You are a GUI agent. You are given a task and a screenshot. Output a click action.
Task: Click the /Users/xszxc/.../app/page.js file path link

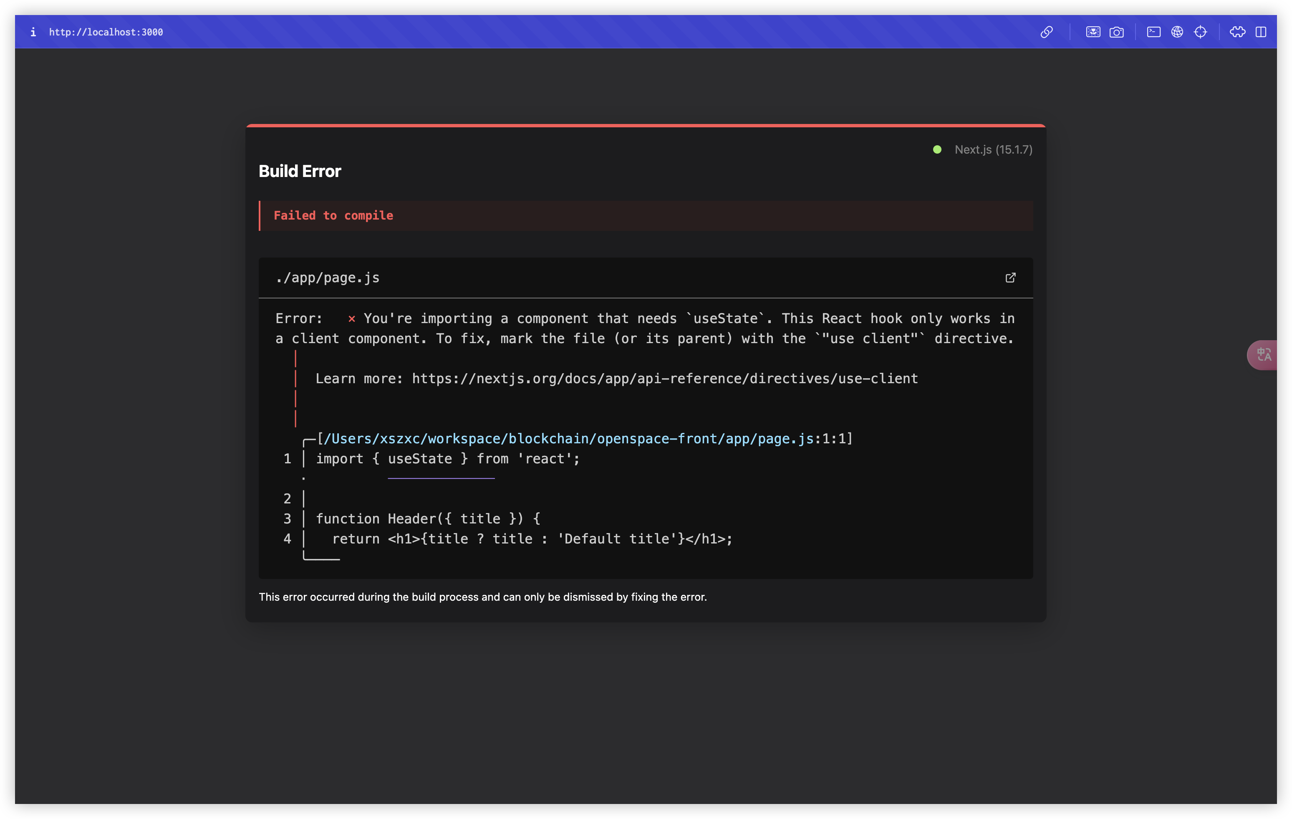coord(569,438)
